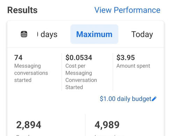Image resolution: width=171 pixels, height=136 pixels.
Task: Open the View Performance link
Action: pos(127,10)
